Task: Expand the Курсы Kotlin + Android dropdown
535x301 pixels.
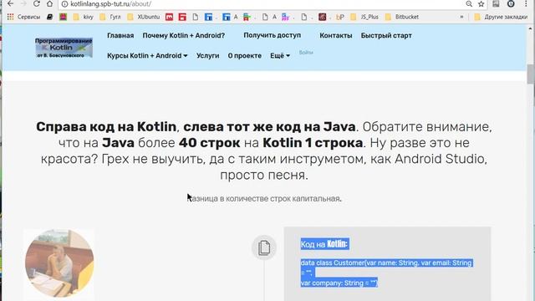Action: point(147,56)
